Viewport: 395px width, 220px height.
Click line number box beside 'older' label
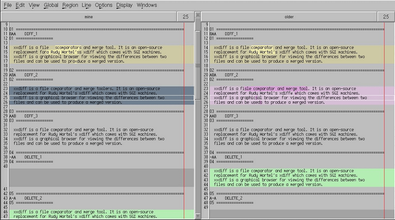point(386,17)
